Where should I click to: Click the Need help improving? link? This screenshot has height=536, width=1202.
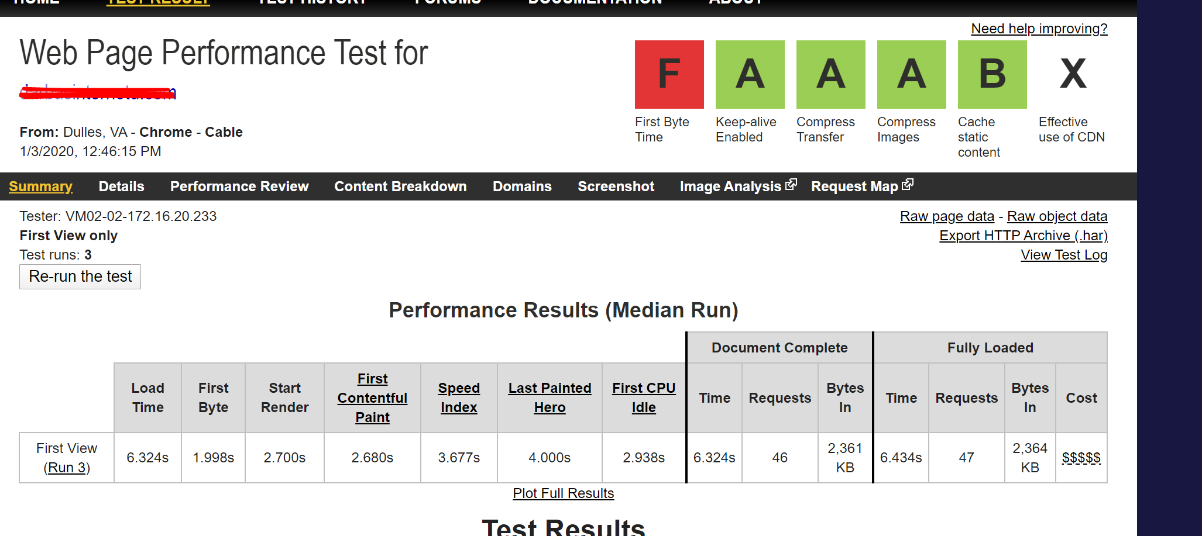pyautogui.click(x=1039, y=29)
